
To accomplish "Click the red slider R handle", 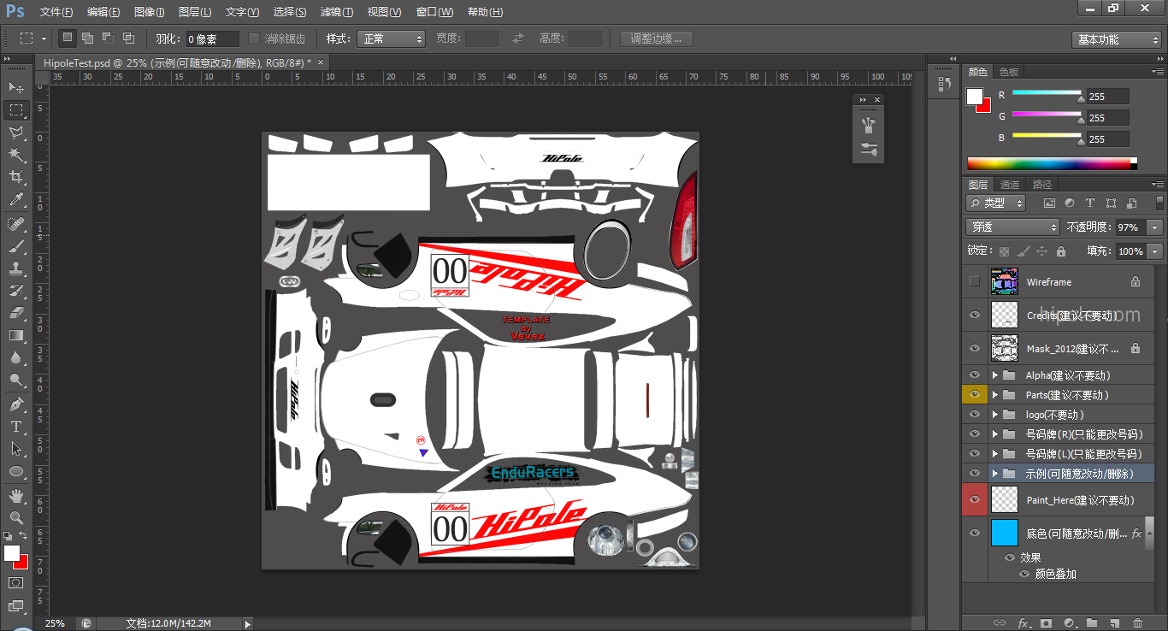I will [1081, 98].
